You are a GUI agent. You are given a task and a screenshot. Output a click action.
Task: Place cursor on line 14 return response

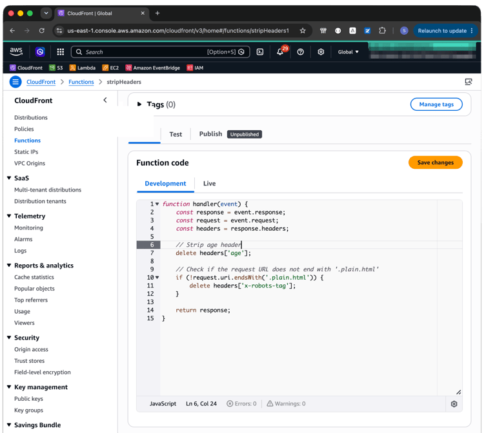(203, 310)
